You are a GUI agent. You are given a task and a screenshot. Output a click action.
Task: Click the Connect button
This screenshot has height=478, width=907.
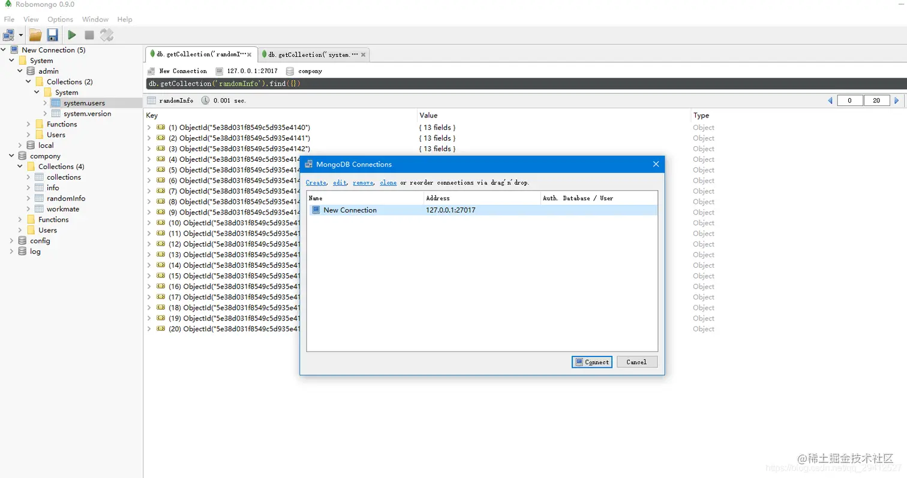[591, 362]
